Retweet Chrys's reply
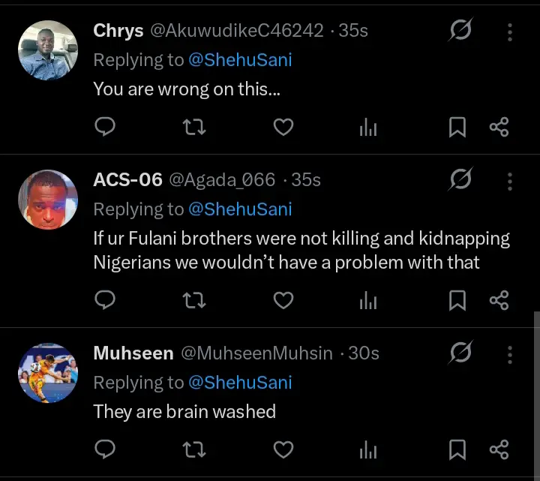This screenshot has width=540, height=481. pos(194,128)
